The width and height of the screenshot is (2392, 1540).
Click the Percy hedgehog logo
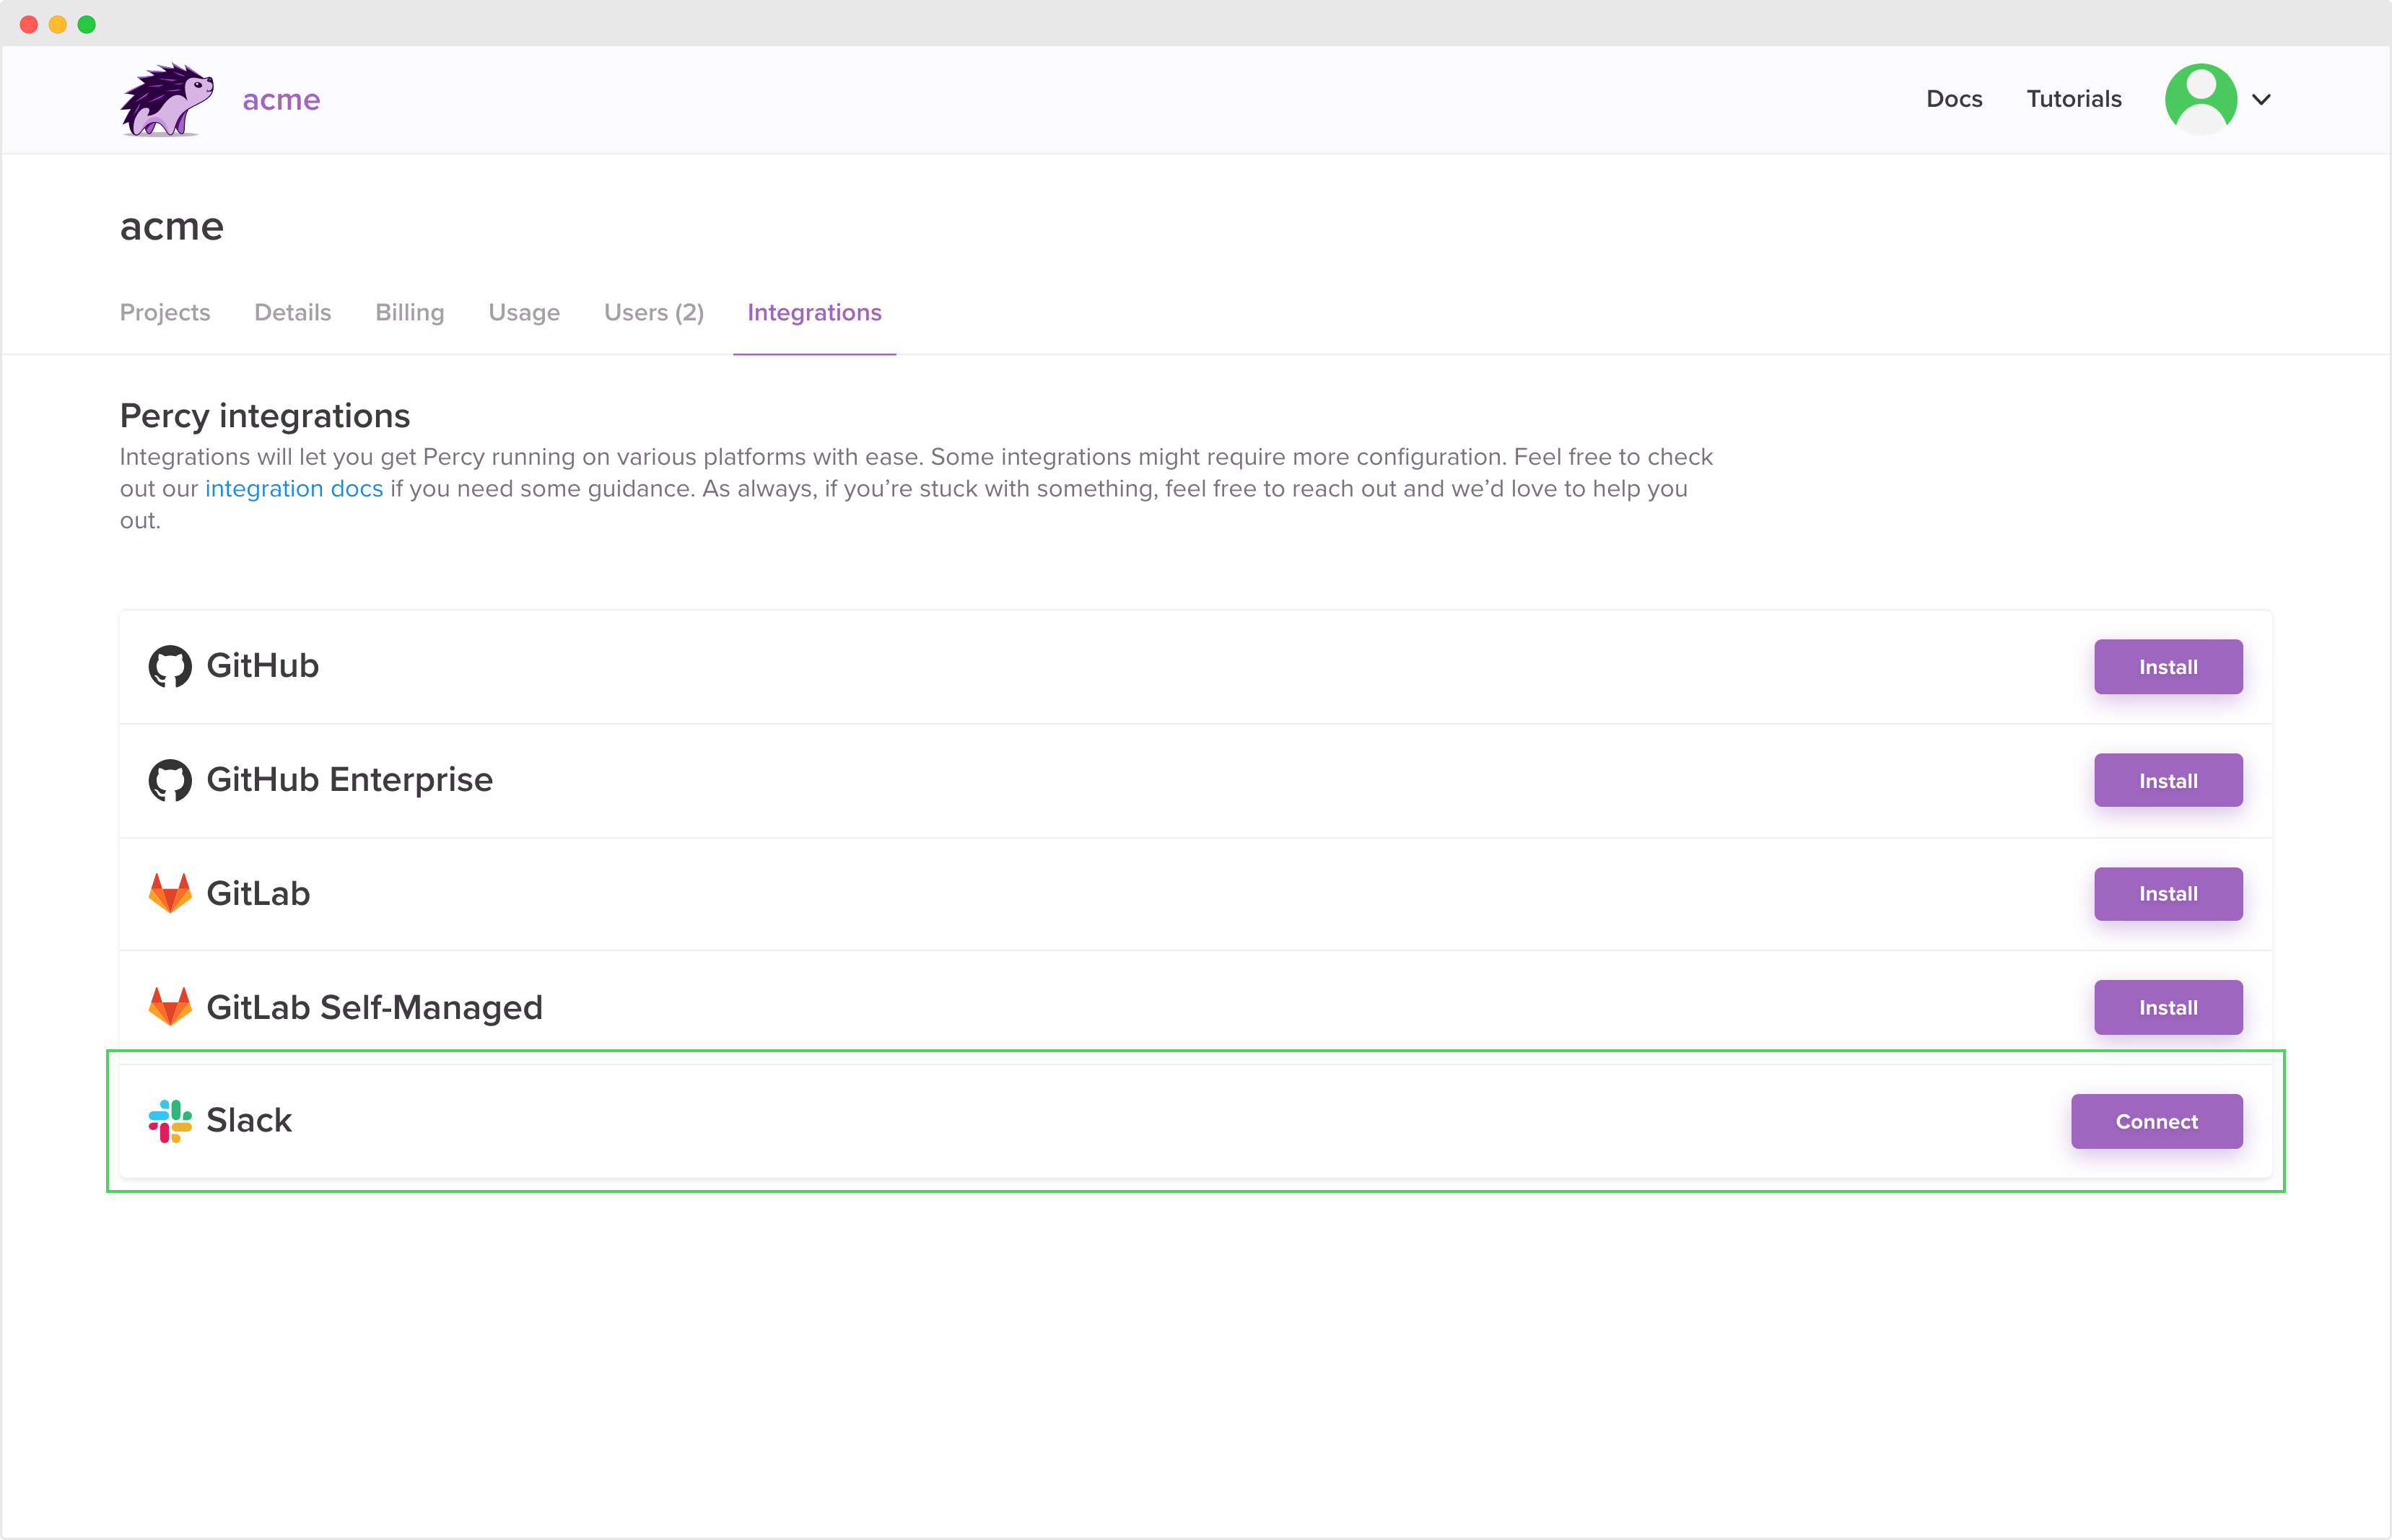pos(167,99)
